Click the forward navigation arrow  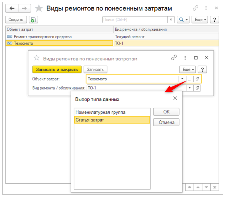tap(24, 8)
